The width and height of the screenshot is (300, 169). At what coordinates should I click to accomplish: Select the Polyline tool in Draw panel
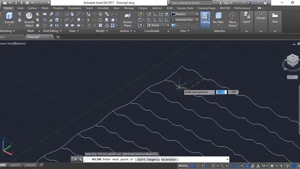tap(67, 14)
